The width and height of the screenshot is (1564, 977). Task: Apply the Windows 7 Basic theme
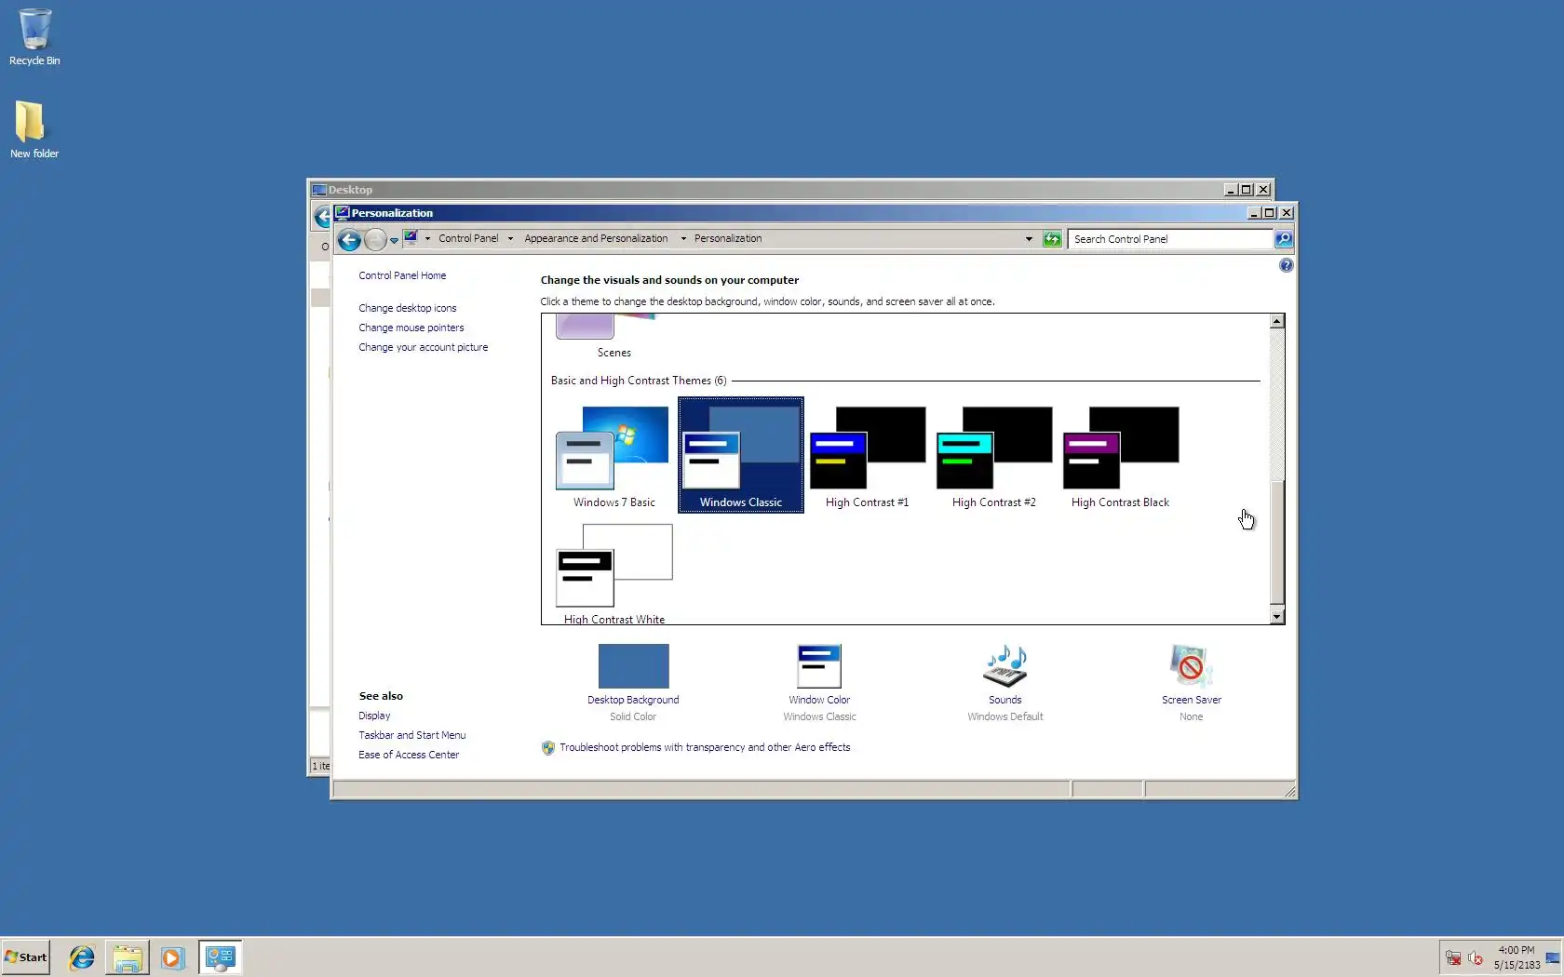(613, 456)
